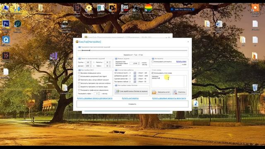Enable random User-Agent checkbox
The width and height of the screenshot is (265, 149).
tap(79, 76)
